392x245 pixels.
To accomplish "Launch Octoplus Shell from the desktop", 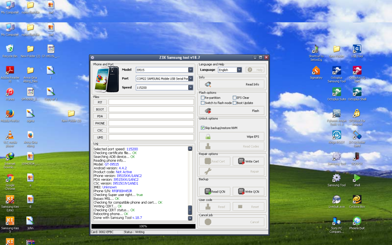I will [x=357, y=94].
